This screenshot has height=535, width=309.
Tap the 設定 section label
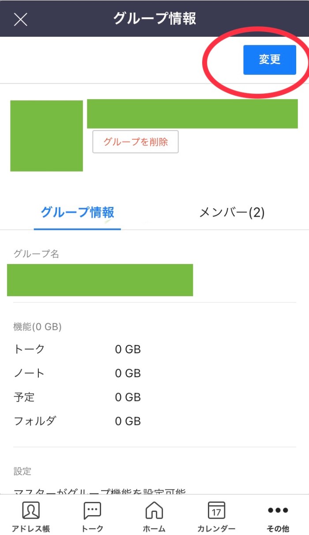tap(23, 471)
